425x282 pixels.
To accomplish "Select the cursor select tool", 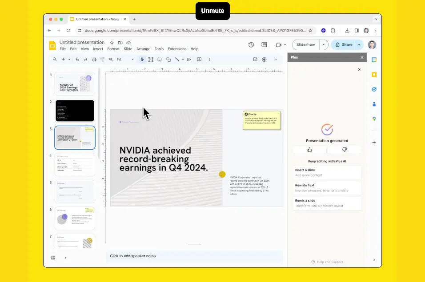I will [x=142, y=60].
